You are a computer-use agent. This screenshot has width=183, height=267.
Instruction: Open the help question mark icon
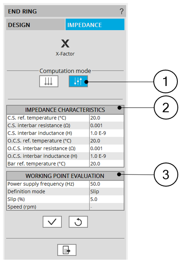click(121, 12)
